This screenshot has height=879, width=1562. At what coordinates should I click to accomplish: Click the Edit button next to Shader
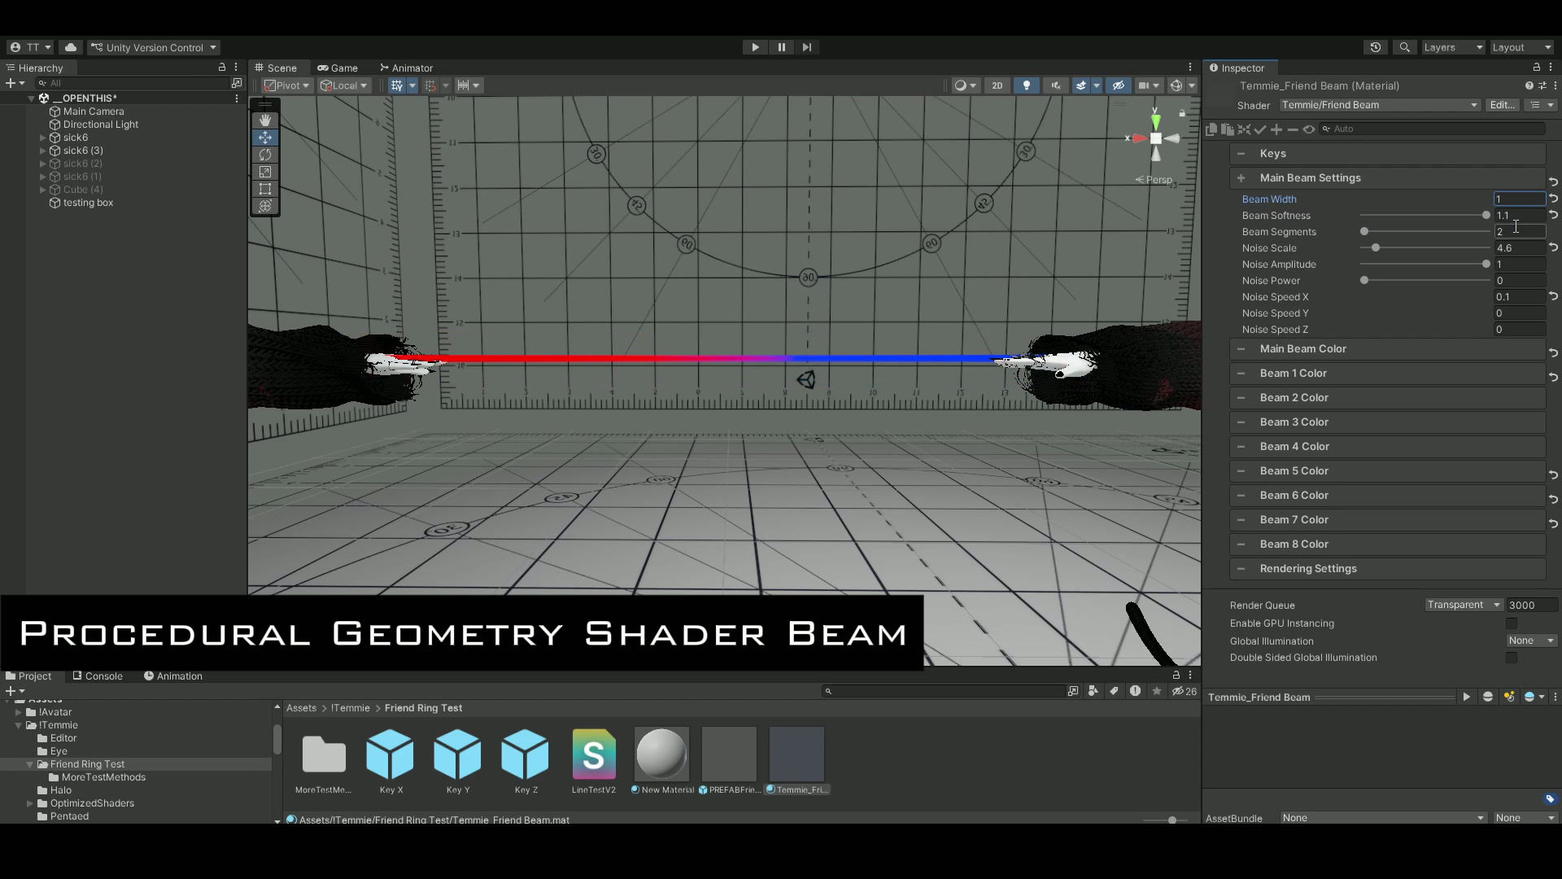pyautogui.click(x=1502, y=105)
